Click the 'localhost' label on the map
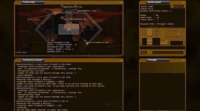 [x=35, y=20]
